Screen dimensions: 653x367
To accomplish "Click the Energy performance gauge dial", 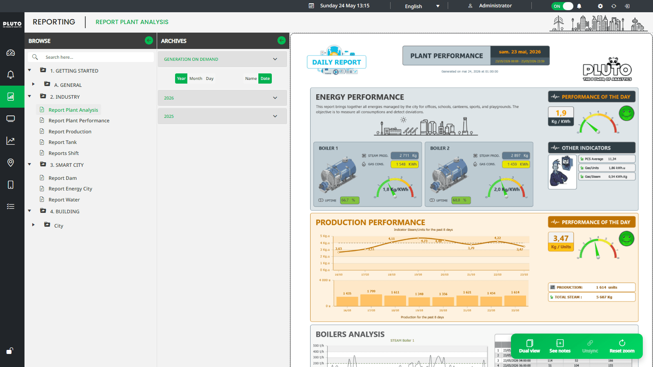I will coord(598,123).
